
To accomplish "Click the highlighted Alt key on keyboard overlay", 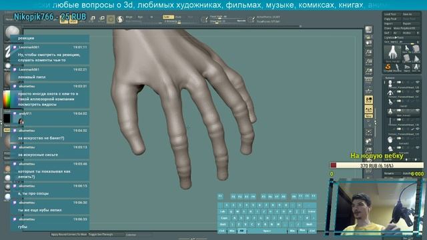I will pos(242,231).
